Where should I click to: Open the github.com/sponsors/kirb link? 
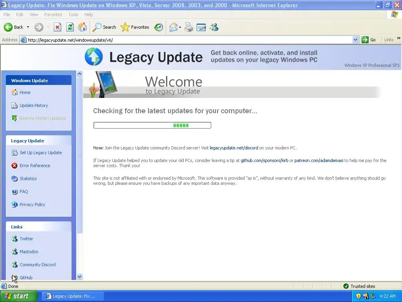[264, 160]
